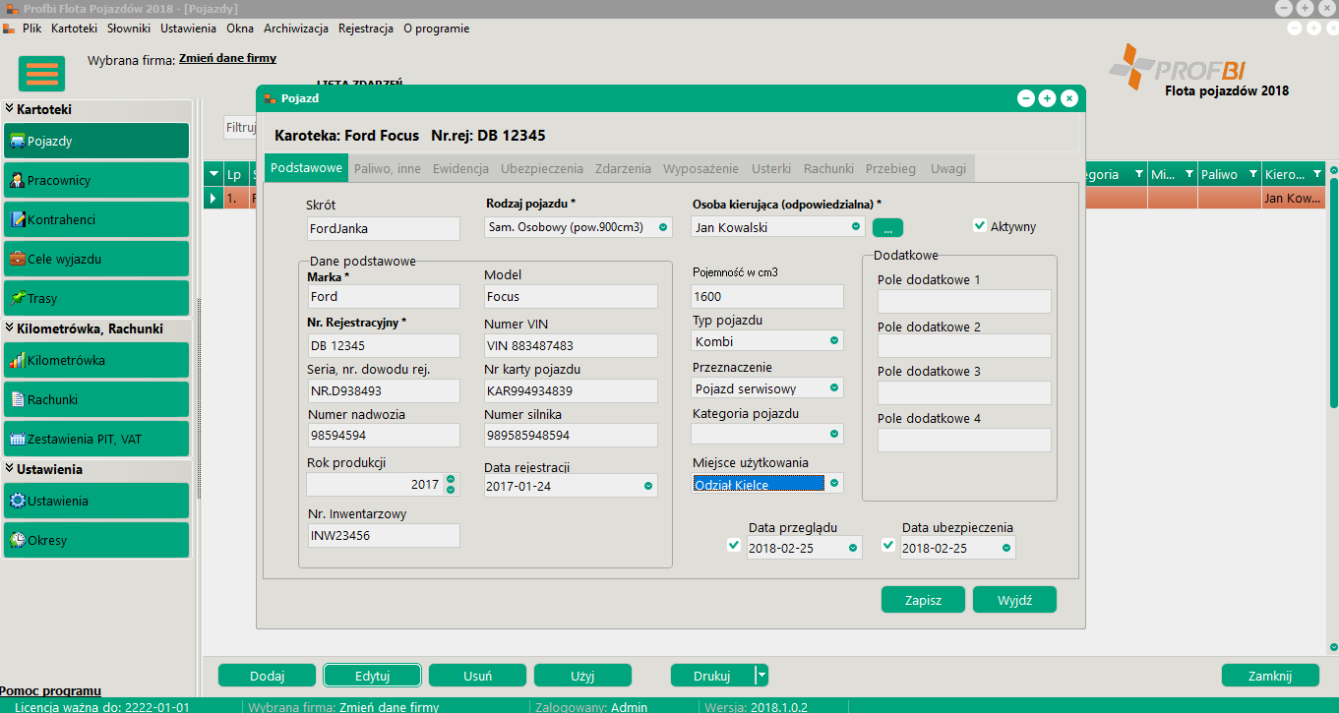The width and height of the screenshot is (1339, 713).
Task: Click the Wyjdź button
Action: [1014, 600]
